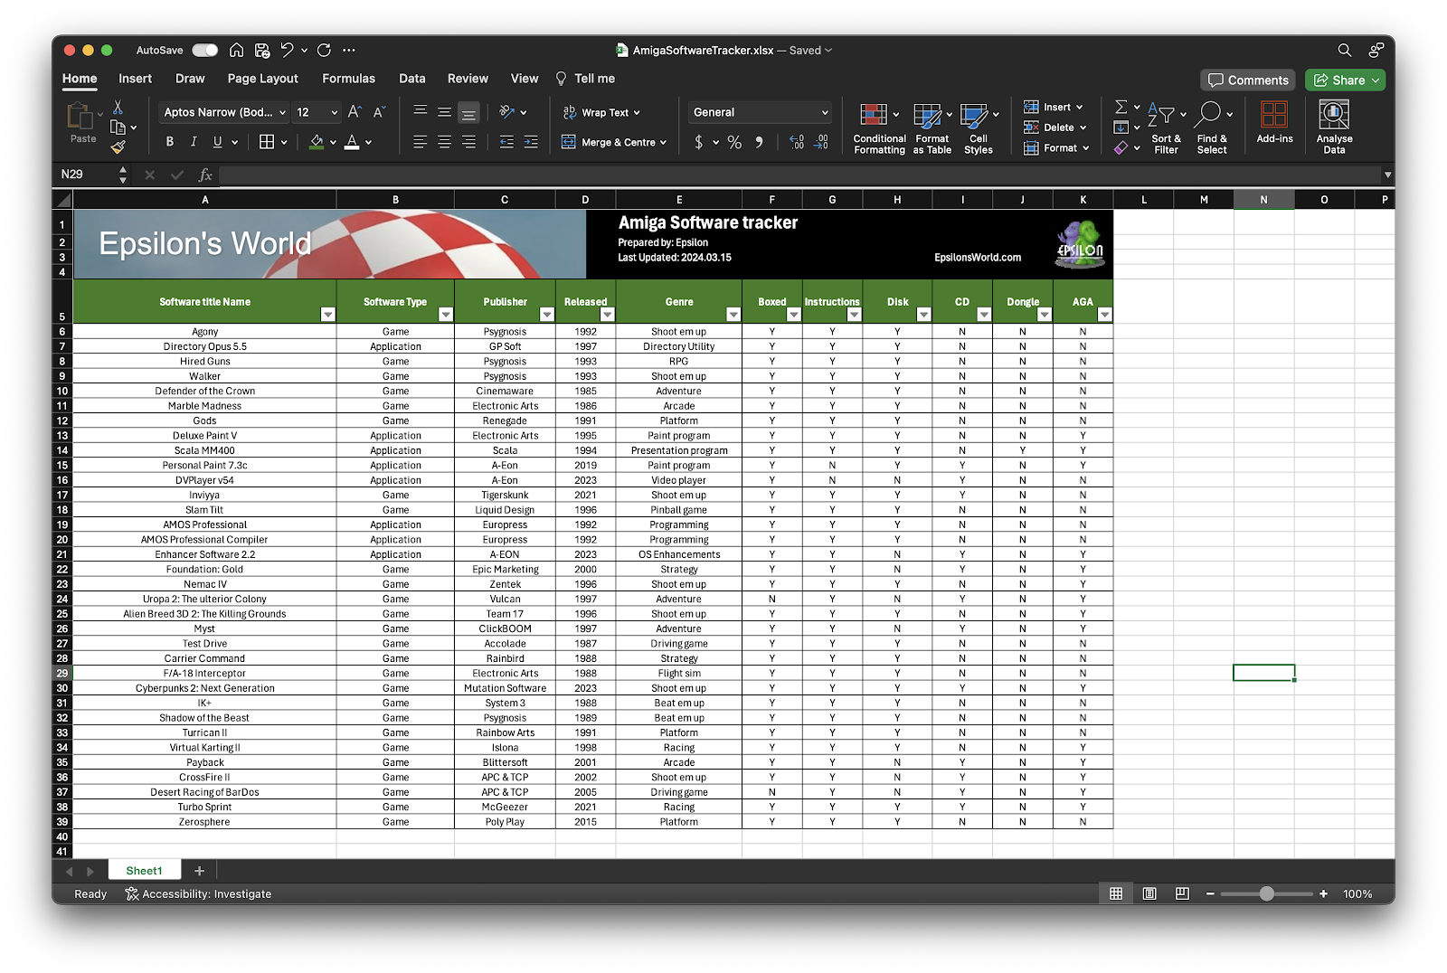Screen dimensions: 1447x973
Task: Set bottom vertical alignment
Action: [468, 113]
